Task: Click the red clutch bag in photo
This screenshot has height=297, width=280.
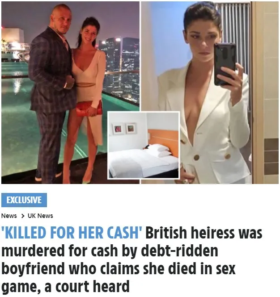Action: click(89, 109)
